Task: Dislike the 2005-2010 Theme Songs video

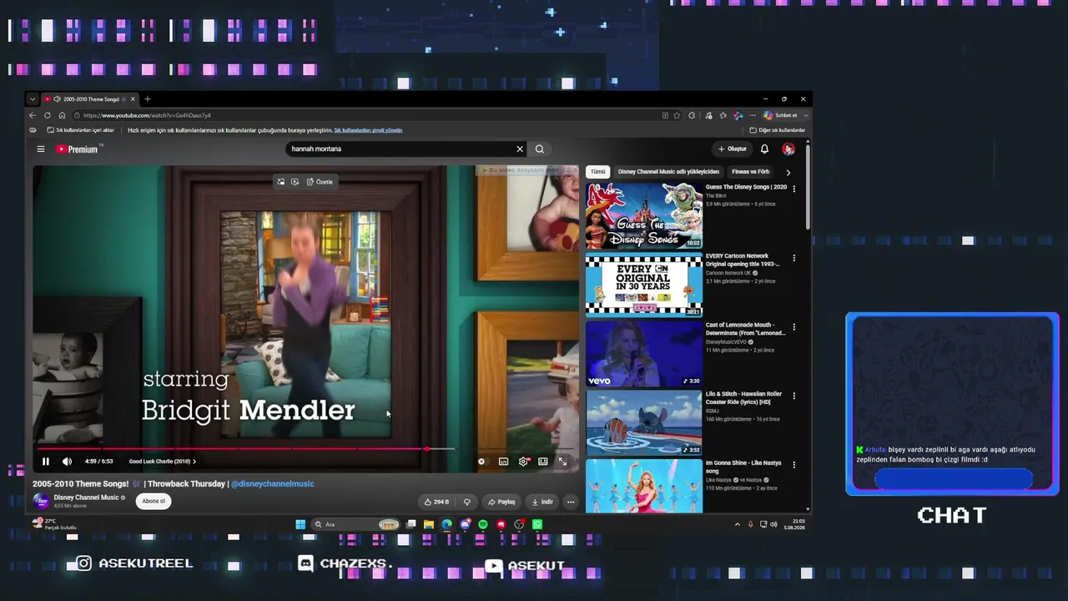Action: tap(466, 502)
